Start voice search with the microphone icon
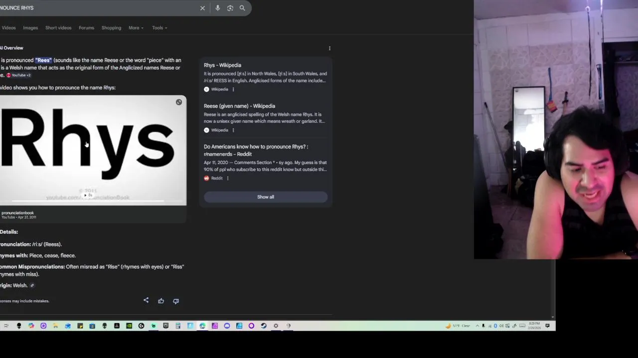This screenshot has width=638, height=358. click(218, 8)
